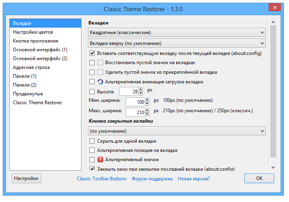Click the pinned tab empty favicon icon
Image resolution: width=289 pixels, height=202 pixels.
(100, 72)
